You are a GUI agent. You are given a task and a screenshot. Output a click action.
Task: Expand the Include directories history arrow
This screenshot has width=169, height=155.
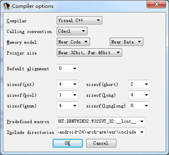142,132
